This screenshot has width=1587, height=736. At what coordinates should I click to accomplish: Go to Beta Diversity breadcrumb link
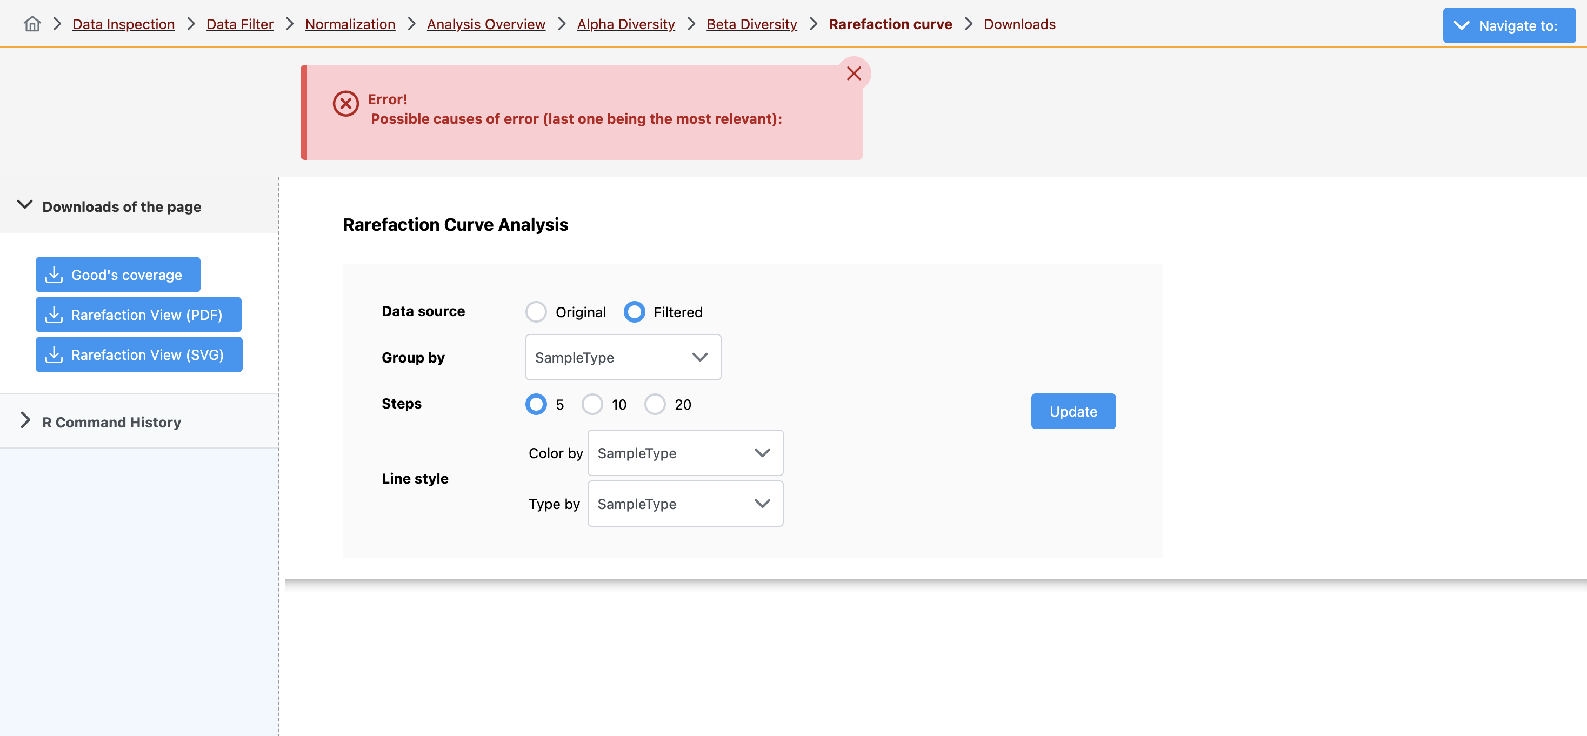[751, 24]
